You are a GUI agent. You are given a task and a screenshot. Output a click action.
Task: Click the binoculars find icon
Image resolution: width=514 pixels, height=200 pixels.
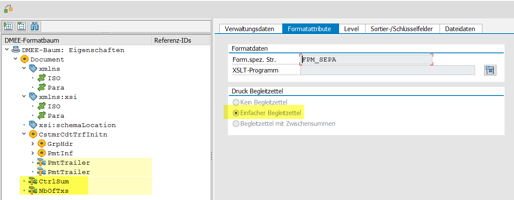tap(35, 26)
